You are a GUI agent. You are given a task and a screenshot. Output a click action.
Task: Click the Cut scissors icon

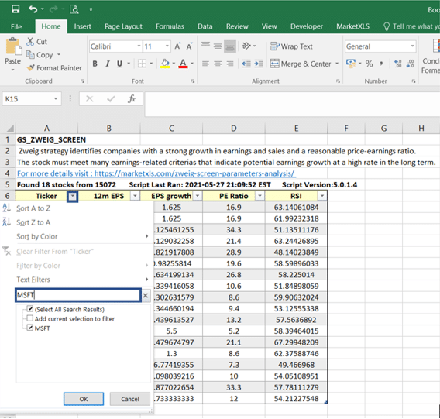click(x=30, y=42)
